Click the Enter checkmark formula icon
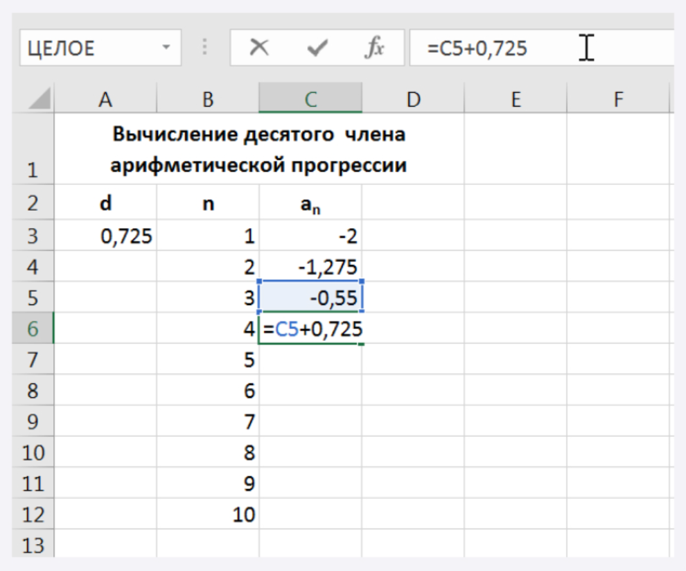Image resolution: width=686 pixels, height=571 pixels. coord(317,49)
